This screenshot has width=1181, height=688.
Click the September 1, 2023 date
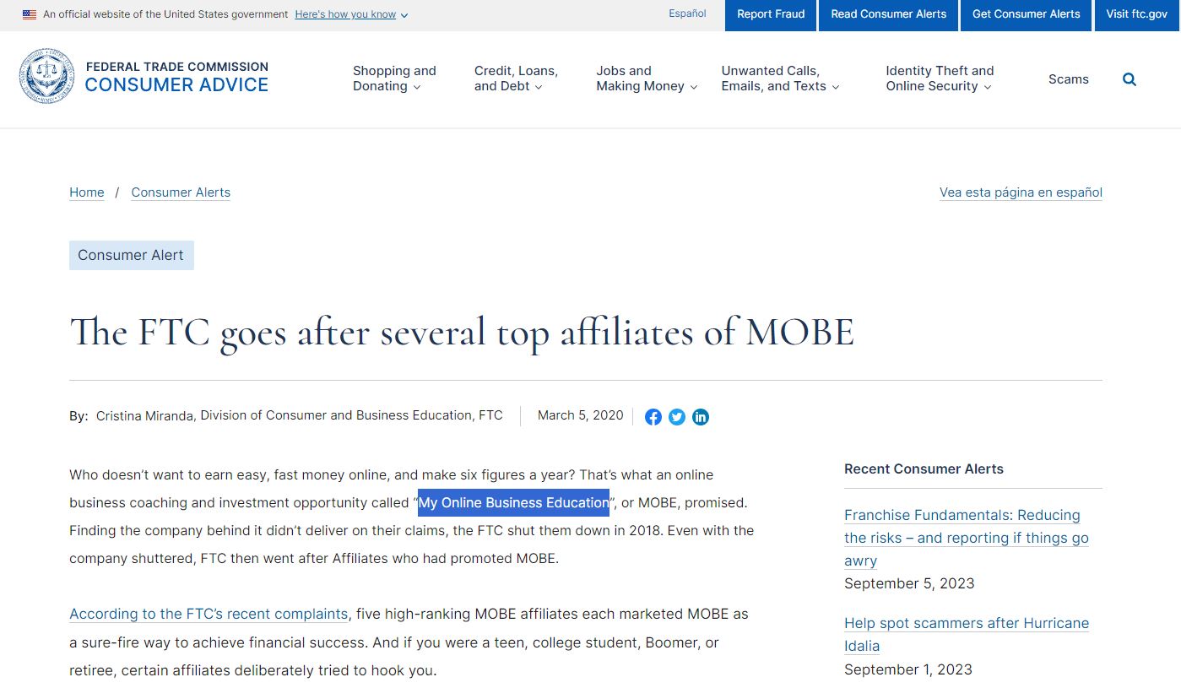(908, 669)
